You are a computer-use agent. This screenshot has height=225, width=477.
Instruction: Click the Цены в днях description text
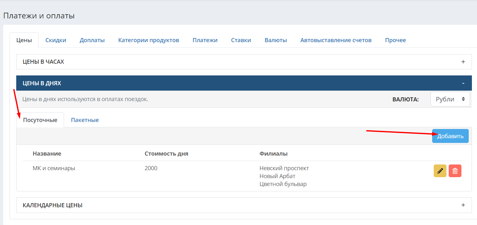tap(85, 99)
